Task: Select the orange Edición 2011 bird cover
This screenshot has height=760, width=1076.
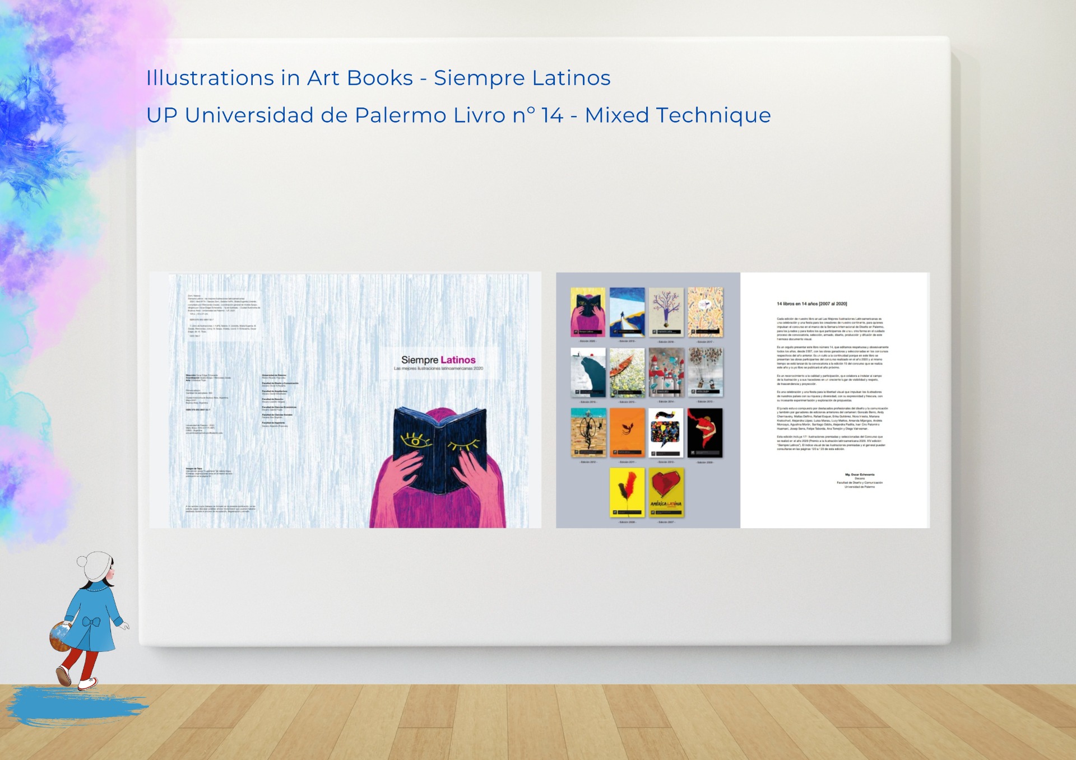Action: 627,433
